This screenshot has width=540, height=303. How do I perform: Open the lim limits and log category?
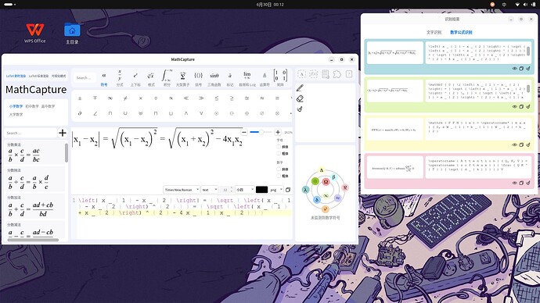[x=247, y=79]
